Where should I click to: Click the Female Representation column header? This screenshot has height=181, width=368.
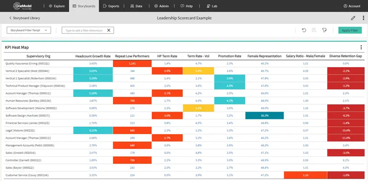(x=264, y=56)
